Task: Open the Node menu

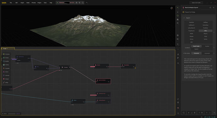Action: tap(28, 3)
